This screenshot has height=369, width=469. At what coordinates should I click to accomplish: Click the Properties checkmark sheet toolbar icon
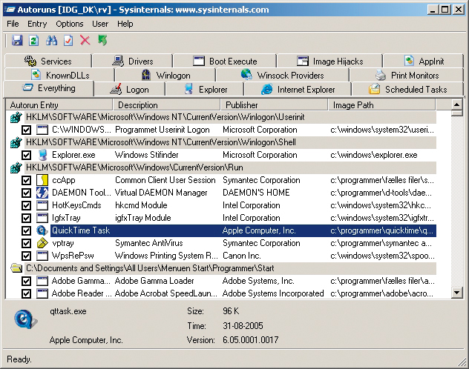(x=68, y=40)
